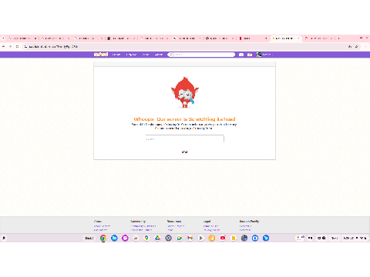The height and width of the screenshot is (277, 370).
Task: Open the Chrome three-dot menu
Action: tap(365, 46)
